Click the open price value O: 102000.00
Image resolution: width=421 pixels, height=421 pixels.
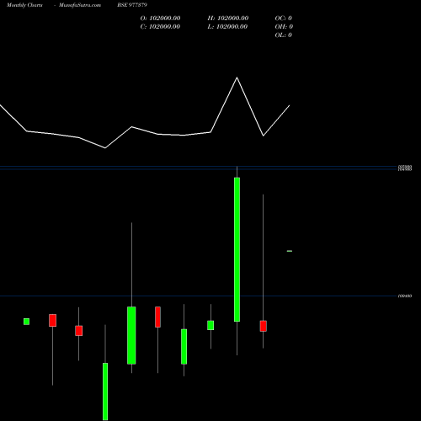pos(160,19)
